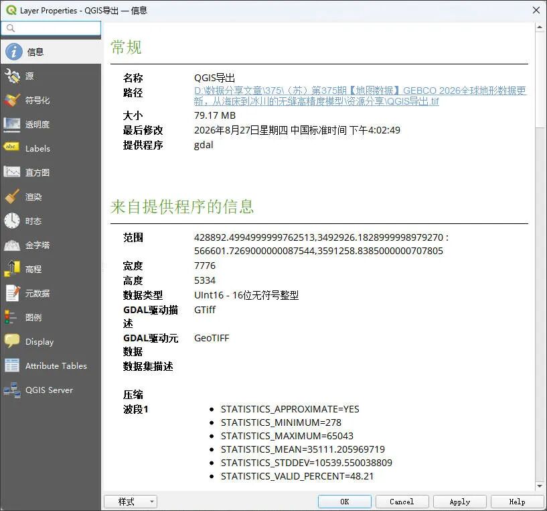Click the QGIS logo in title bar

11,10
